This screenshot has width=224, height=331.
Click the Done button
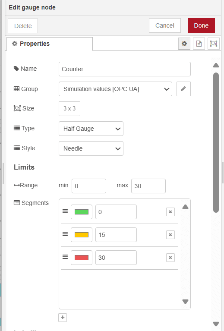pyautogui.click(x=201, y=25)
